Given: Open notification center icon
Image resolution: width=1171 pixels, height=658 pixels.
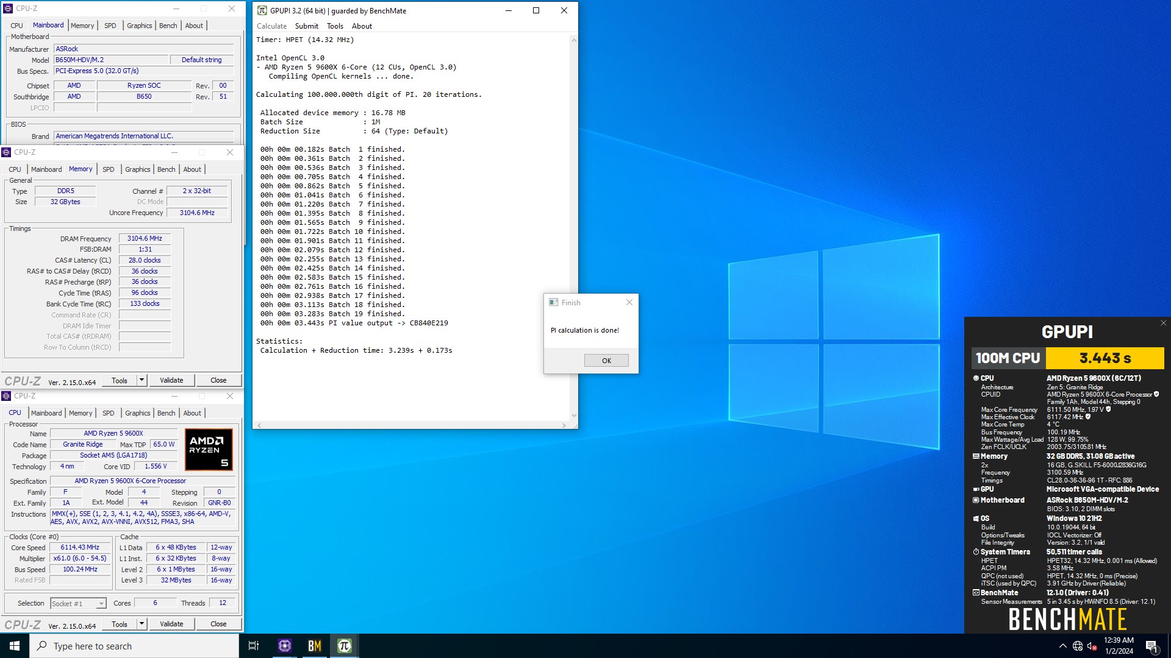Looking at the screenshot, I should [x=1152, y=646].
